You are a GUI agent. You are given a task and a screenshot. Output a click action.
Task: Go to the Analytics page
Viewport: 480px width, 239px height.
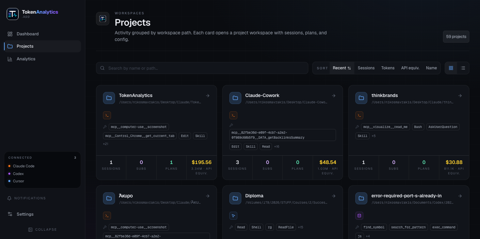coord(42,59)
